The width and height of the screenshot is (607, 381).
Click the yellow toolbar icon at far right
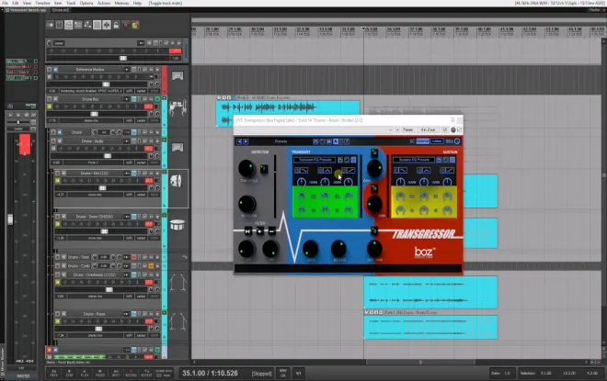pyautogui.click(x=135, y=25)
